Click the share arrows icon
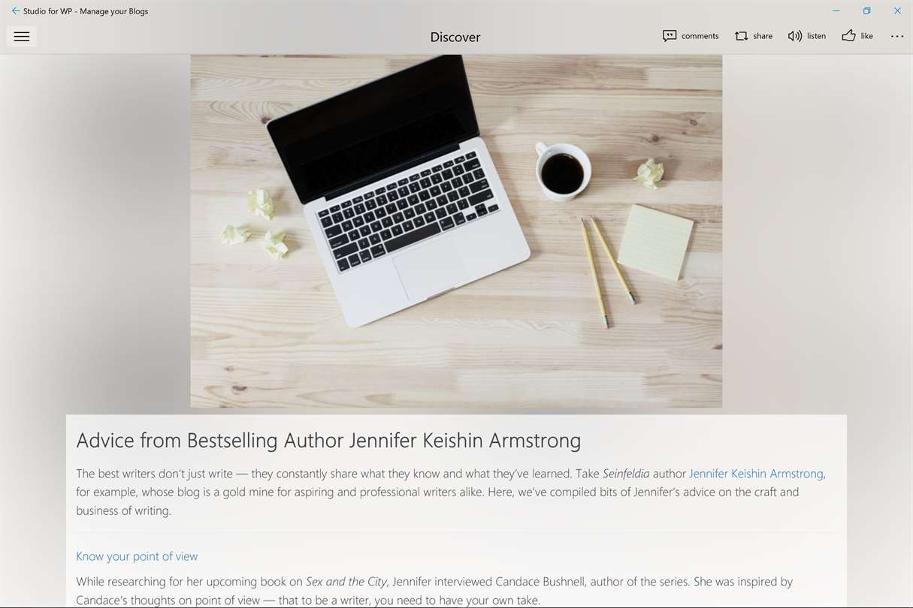The height and width of the screenshot is (608, 913). point(742,36)
